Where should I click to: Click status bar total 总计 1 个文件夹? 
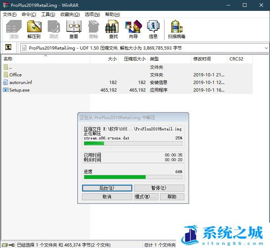[x=160, y=245]
